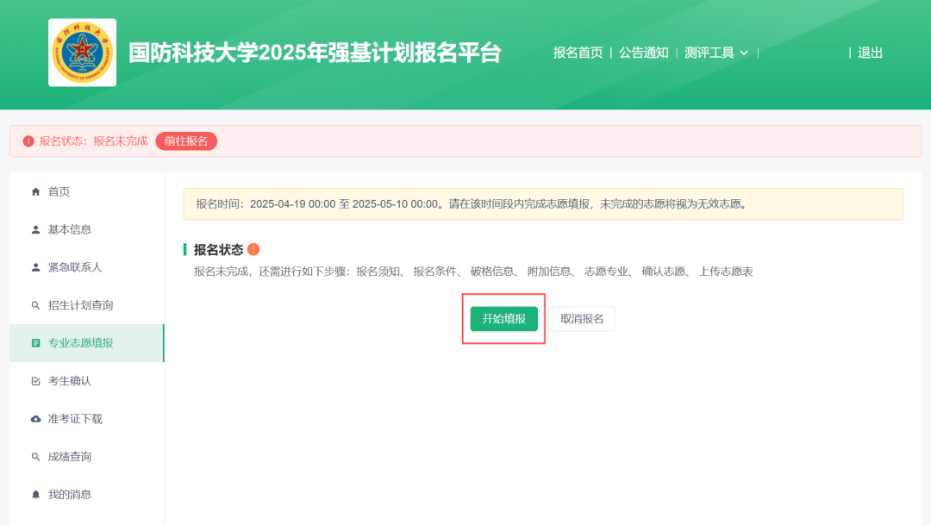931x525 pixels.
Task: Click the home icon beside 首页
Action: click(x=35, y=192)
